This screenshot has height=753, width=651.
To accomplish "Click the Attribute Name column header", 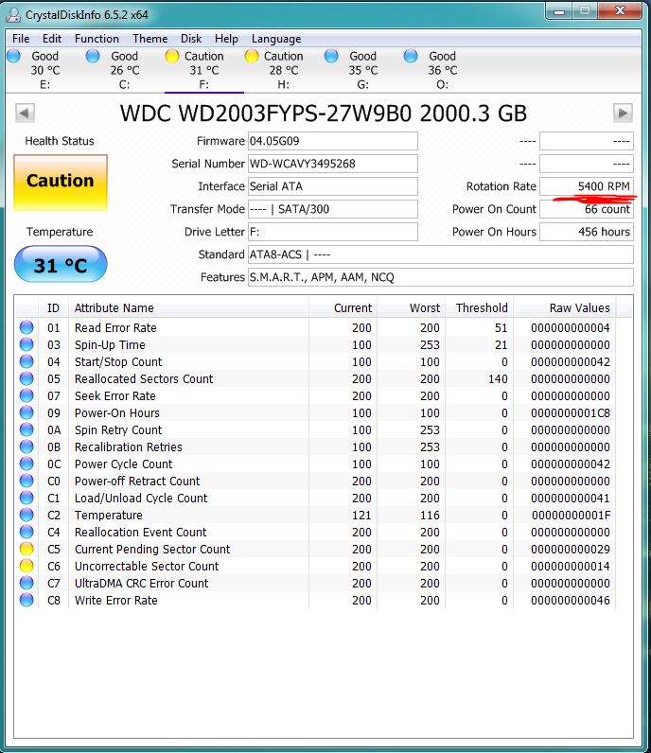I will 188,307.
